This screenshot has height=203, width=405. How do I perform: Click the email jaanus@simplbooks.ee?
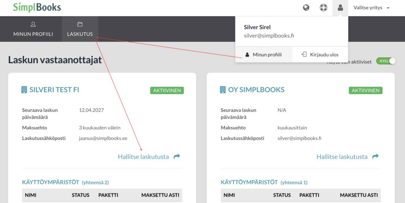tap(103, 138)
